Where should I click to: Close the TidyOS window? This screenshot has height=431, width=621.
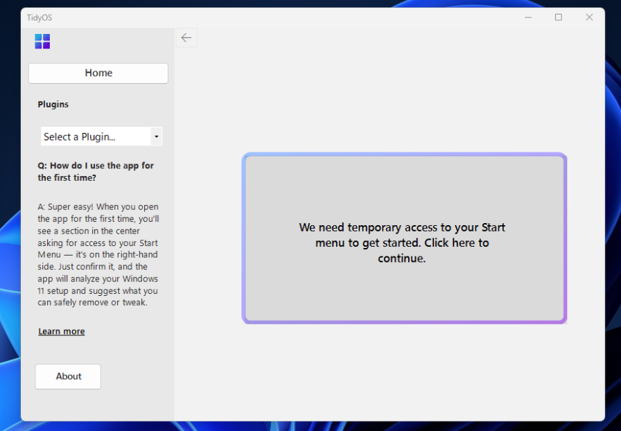[589, 17]
